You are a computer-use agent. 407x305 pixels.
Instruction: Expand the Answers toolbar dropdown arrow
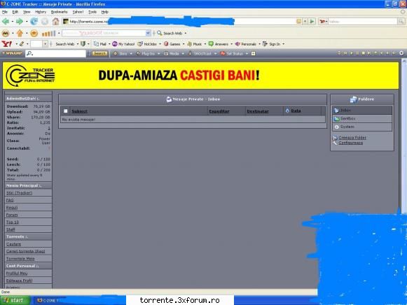click(x=232, y=44)
